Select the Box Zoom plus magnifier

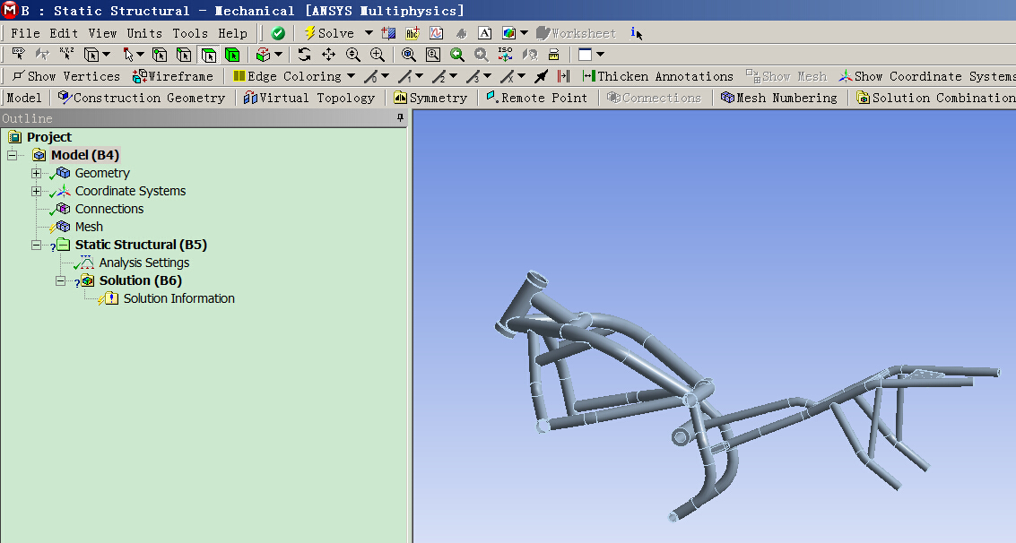click(378, 55)
